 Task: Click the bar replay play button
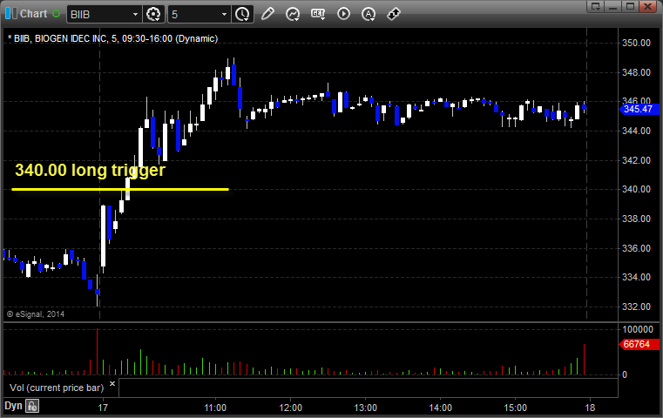point(343,14)
